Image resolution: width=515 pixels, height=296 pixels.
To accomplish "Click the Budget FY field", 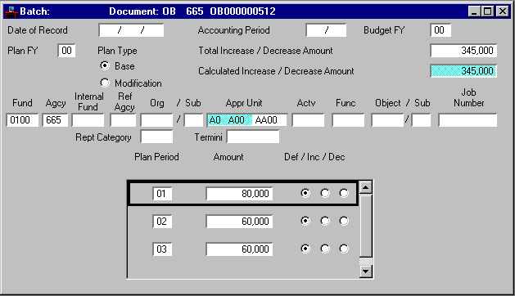I will (440, 30).
